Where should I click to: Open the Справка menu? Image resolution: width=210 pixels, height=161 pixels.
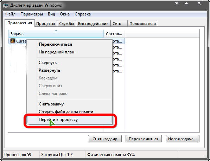tap(83, 14)
